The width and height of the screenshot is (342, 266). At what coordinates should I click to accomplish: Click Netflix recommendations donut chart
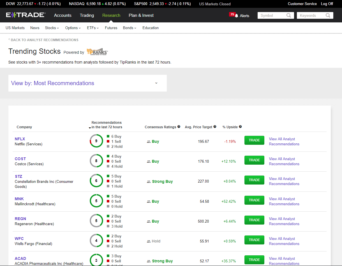96,141
